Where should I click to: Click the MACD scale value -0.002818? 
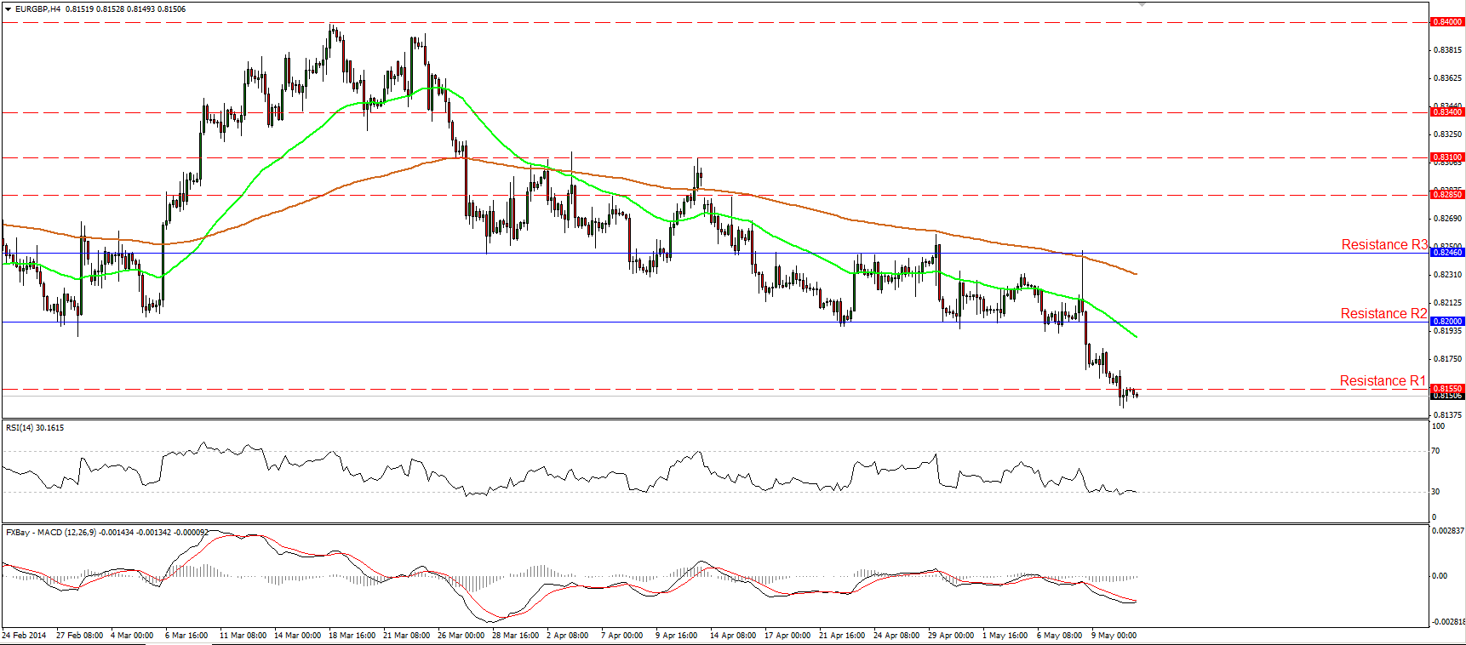[1447, 622]
